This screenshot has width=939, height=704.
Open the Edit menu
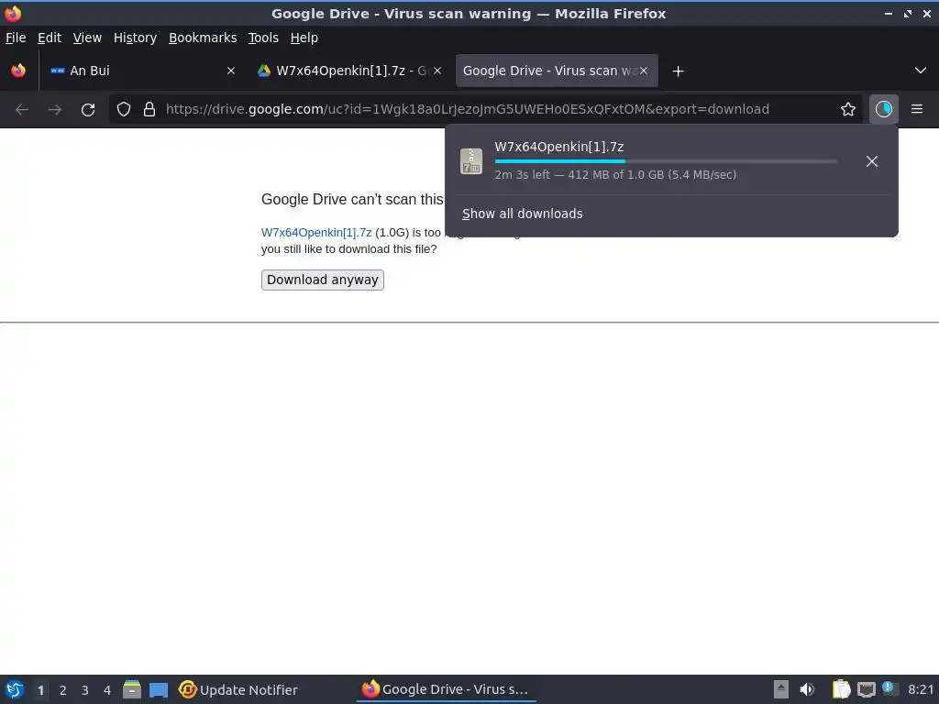point(50,38)
